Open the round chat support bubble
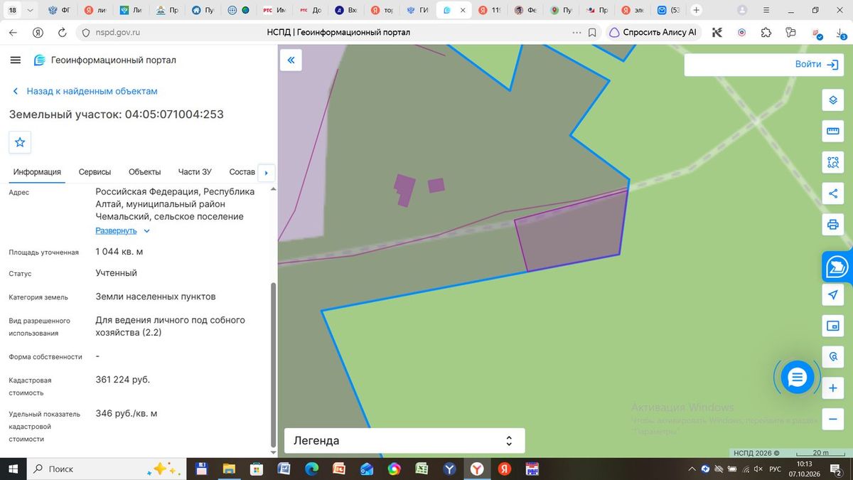 click(x=797, y=378)
